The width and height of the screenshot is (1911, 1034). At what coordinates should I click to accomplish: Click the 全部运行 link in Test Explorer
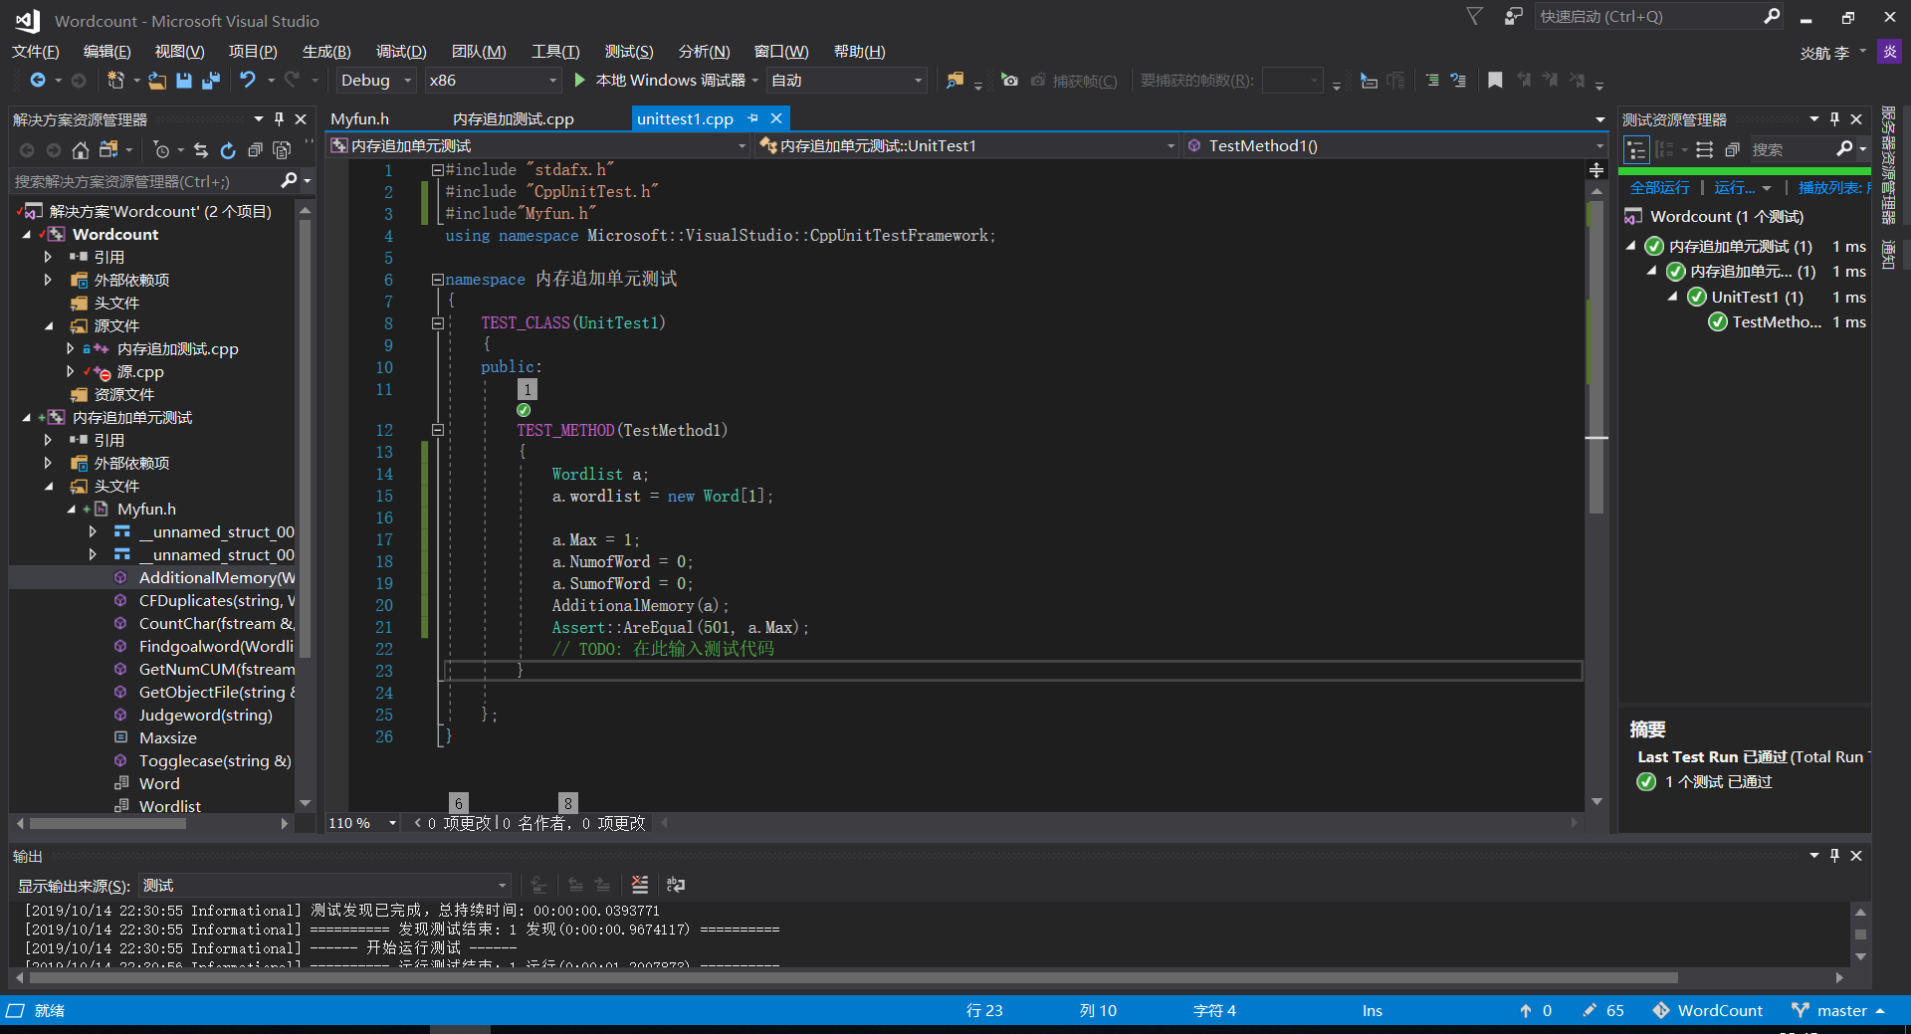pyautogui.click(x=1659, y=188)
